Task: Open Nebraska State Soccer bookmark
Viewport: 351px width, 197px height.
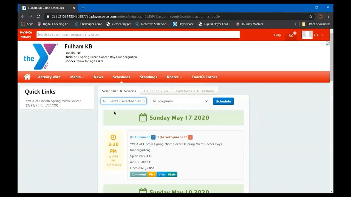Action: 152,24
